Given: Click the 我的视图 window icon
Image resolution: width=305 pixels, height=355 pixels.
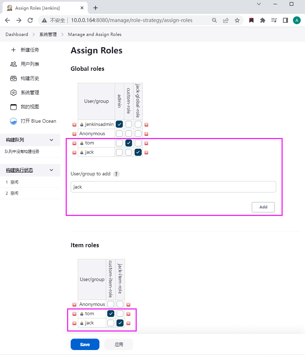Looking at the screenshot, I should (x=13, y=107).
